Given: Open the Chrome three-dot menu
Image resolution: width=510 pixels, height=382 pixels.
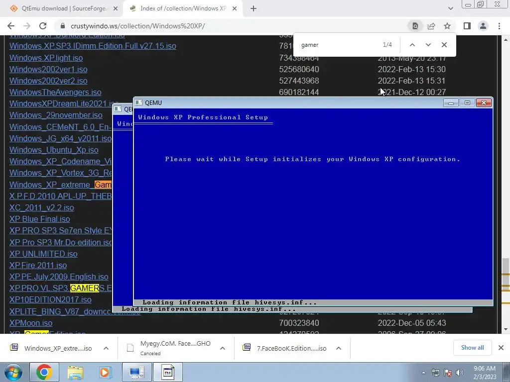Looking at the screenshot, I should (499, 26).
